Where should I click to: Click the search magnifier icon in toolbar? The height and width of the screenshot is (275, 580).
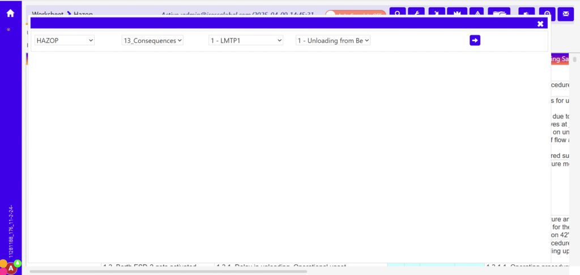398,13
